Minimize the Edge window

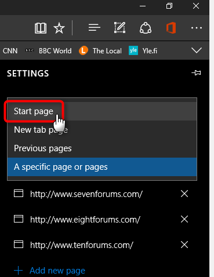[x=143, y=6]
